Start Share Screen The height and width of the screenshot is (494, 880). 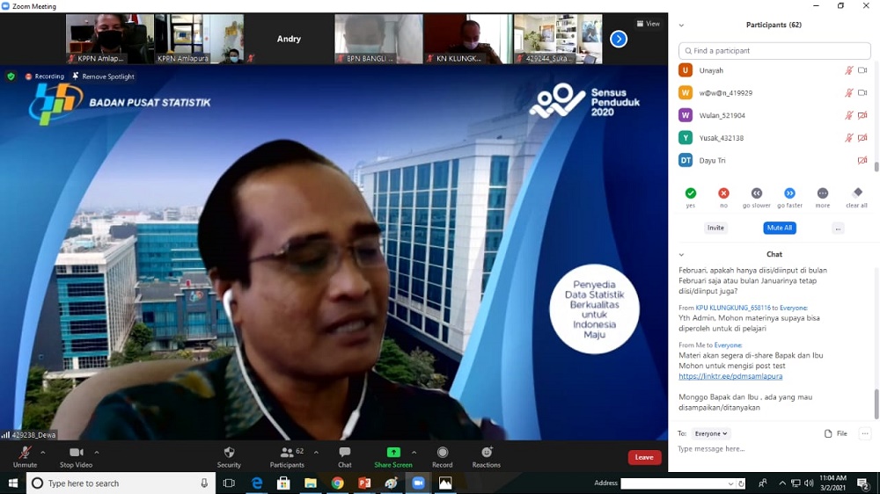(x=392, y=457)
